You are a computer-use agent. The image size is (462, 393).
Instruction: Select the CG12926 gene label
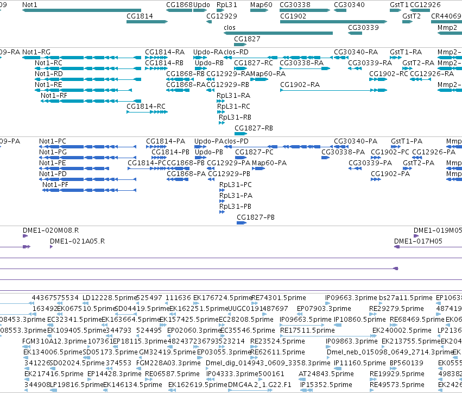pos(425,5)
